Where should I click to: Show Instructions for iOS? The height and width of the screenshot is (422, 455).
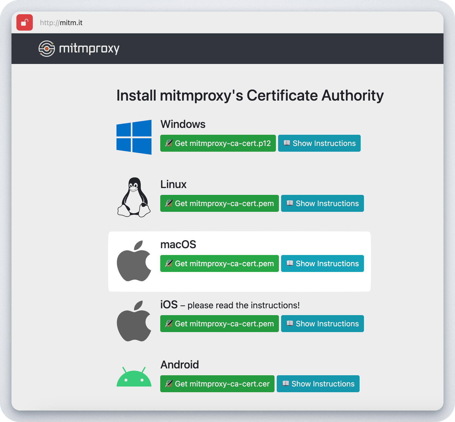[322, 324]
